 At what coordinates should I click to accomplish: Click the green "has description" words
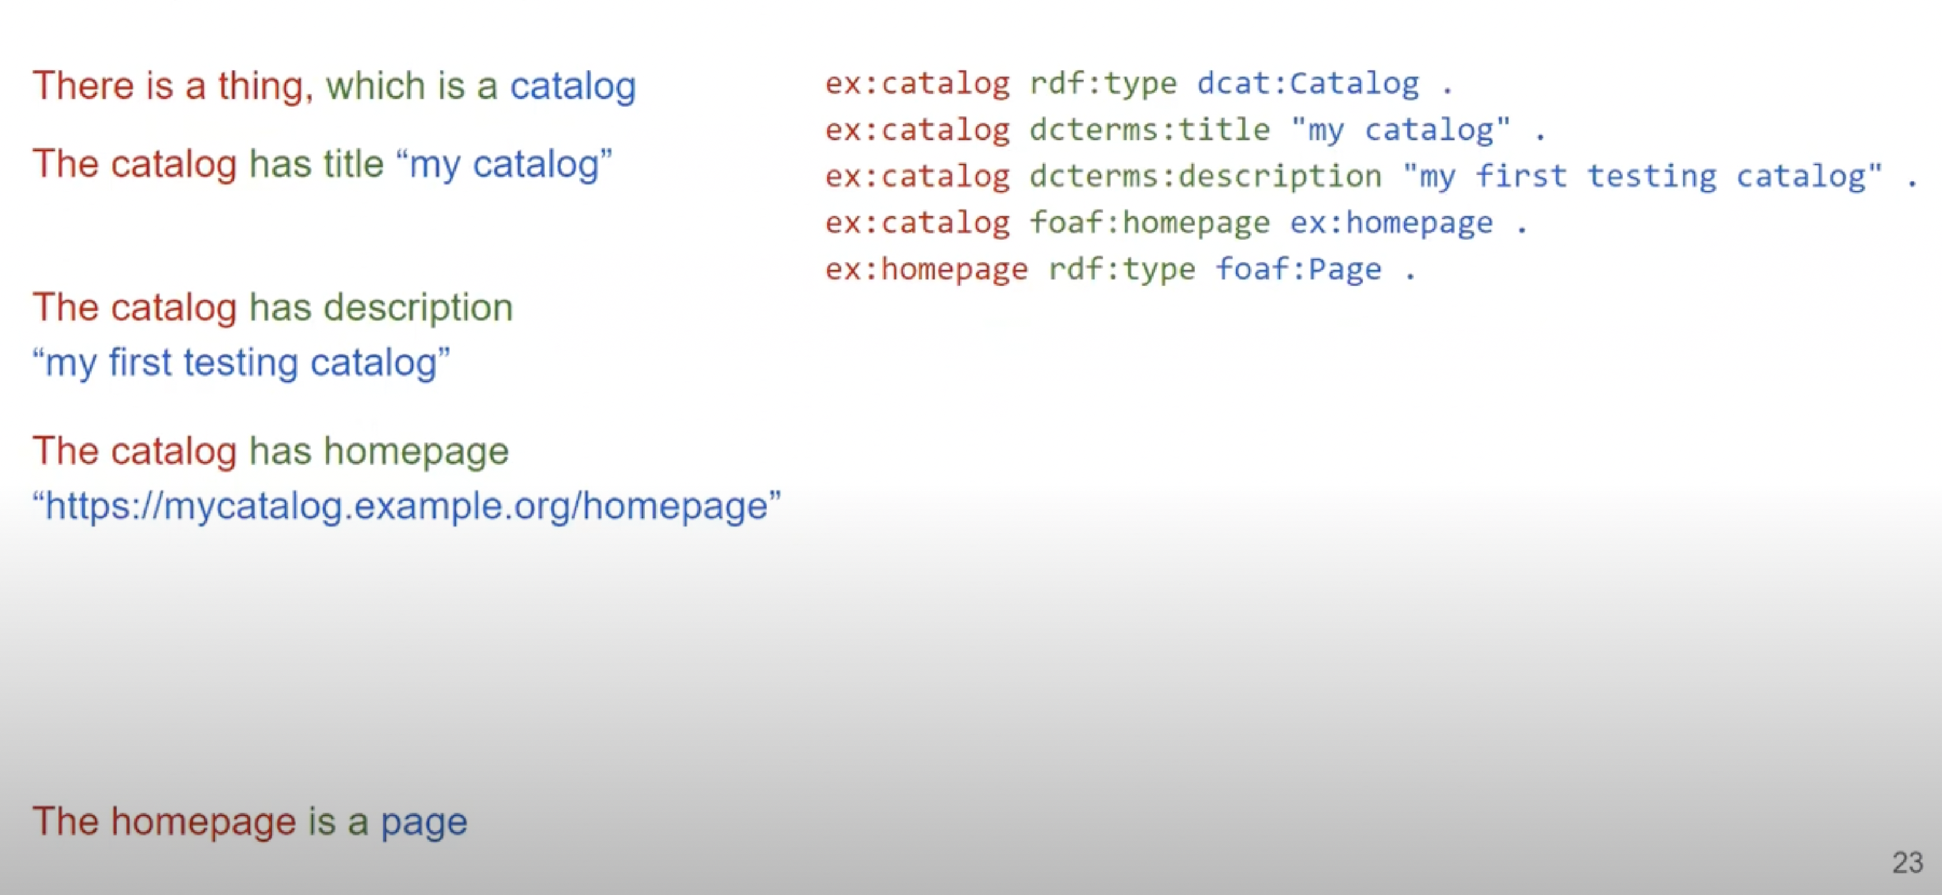coord(381,307)
